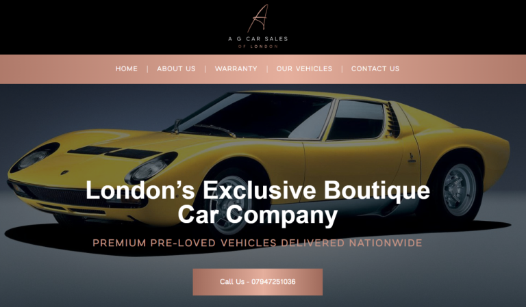The image size is (526, 307).
Task: Click the Call Us - 07947251036 button
Action: coord(258,282)
